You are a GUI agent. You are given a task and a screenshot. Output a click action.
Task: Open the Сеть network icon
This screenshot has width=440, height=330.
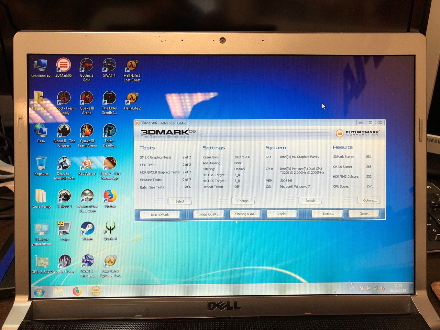click(x=41, y=133)
